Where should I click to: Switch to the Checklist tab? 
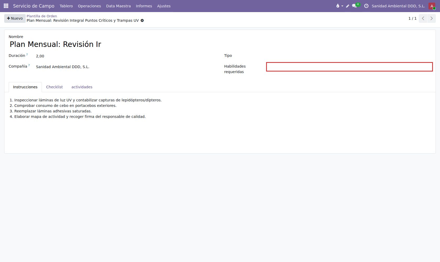[x=54, y=87]
